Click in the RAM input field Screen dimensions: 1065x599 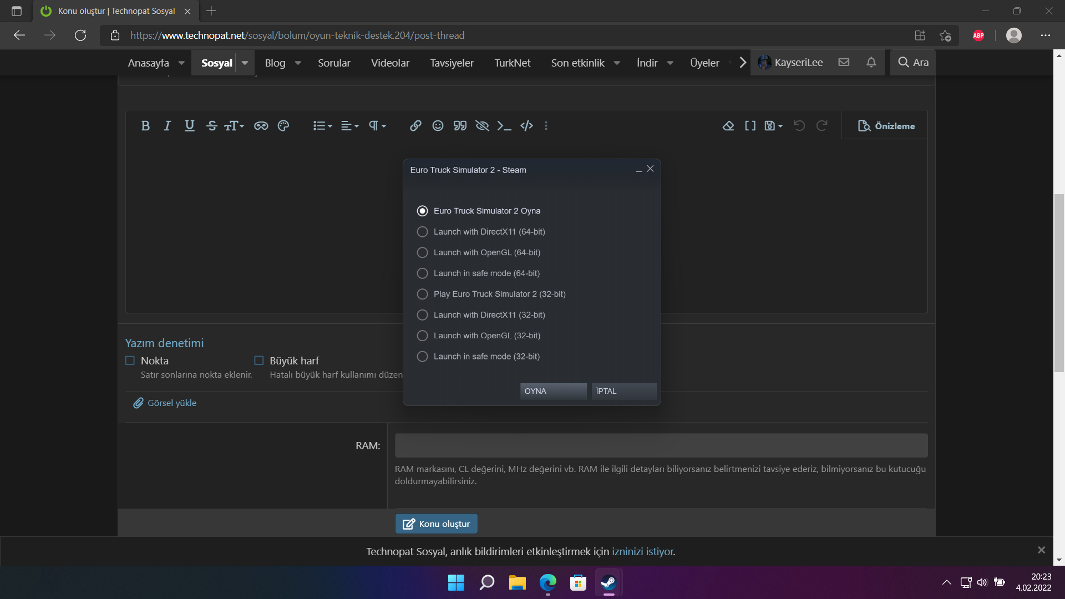[661, 445]
